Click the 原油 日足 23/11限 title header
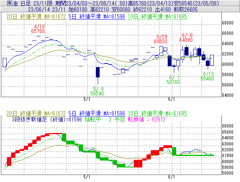240x182 pixels. (30, 3)
